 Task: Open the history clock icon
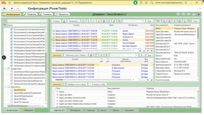(x=141, y=3)
